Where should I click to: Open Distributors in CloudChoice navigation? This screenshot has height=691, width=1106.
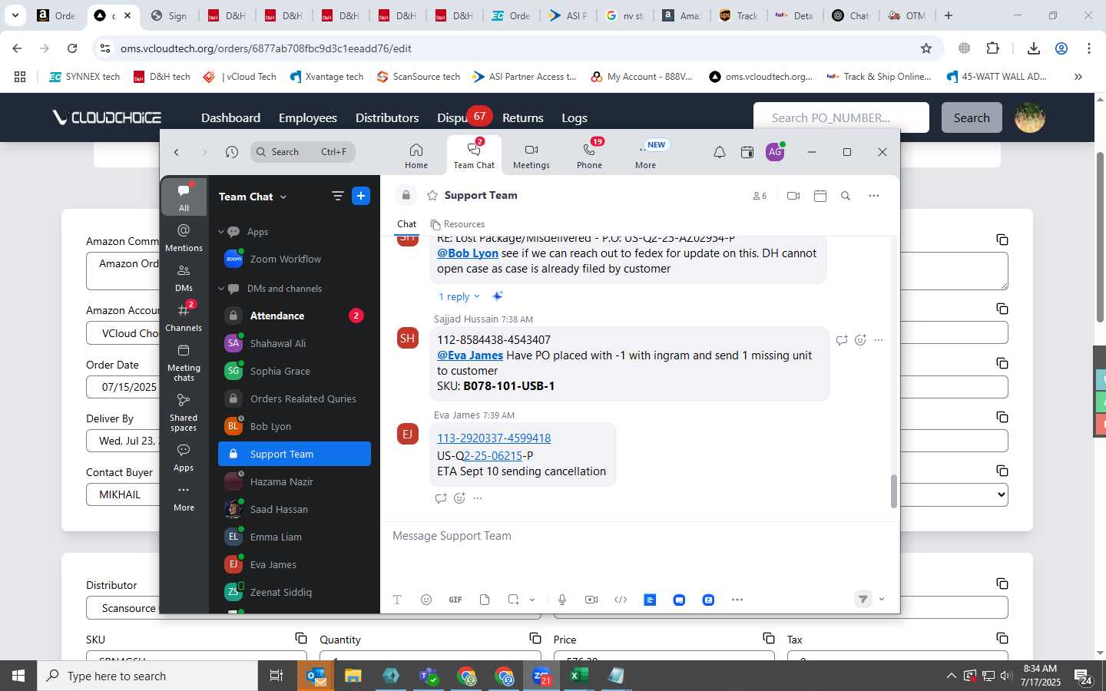[x=387, y=117]
